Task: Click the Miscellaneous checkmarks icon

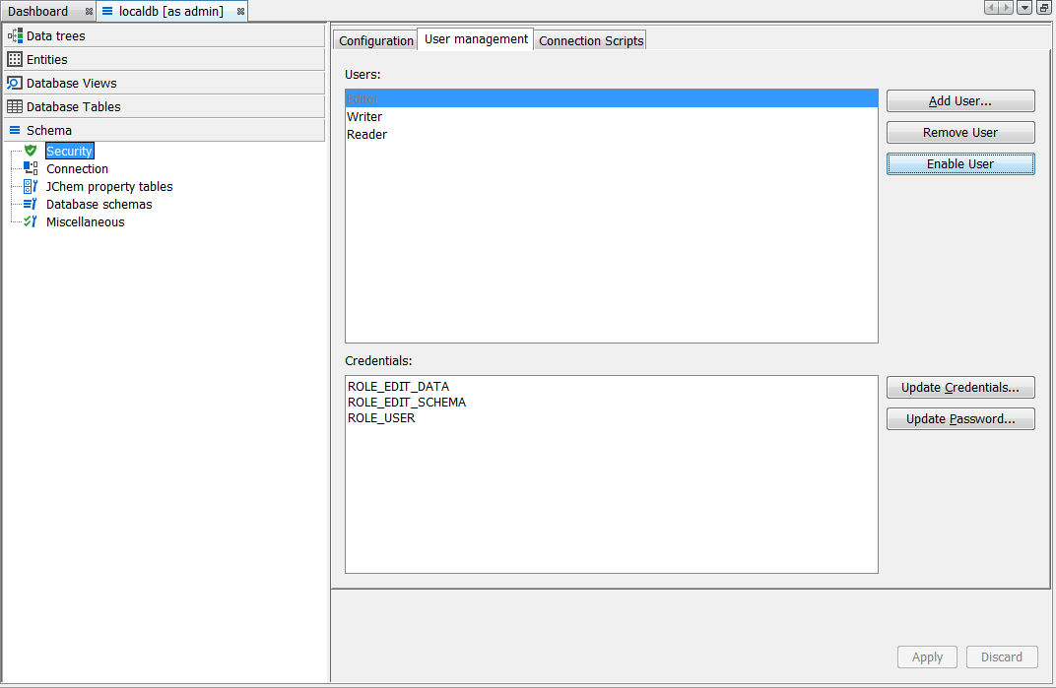Action: click(x=32, y=221)
